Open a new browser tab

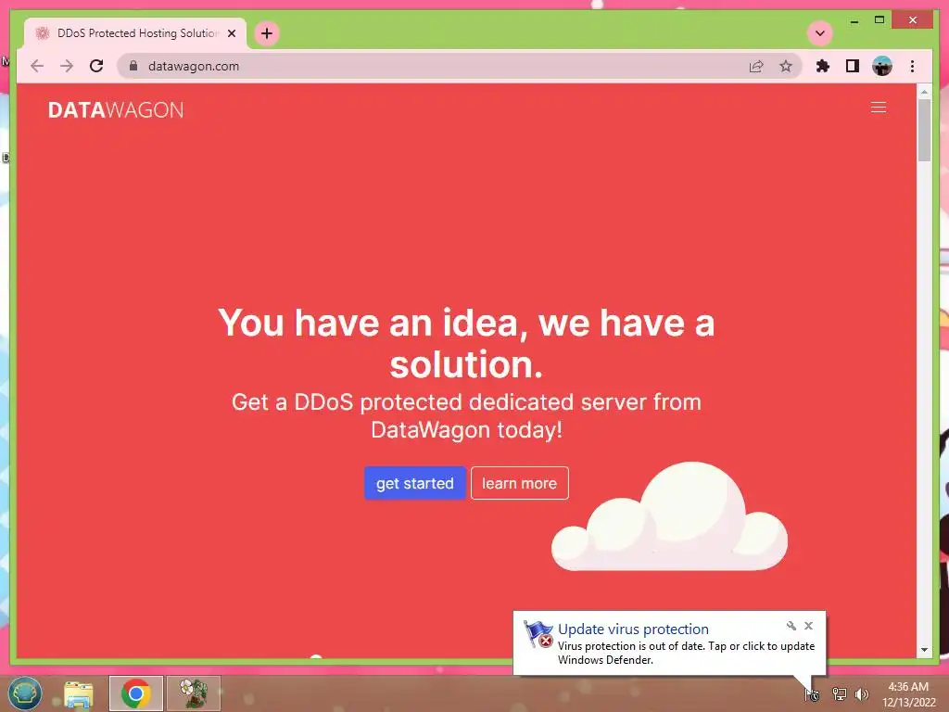pyautogui.click(x=267, y=33)
